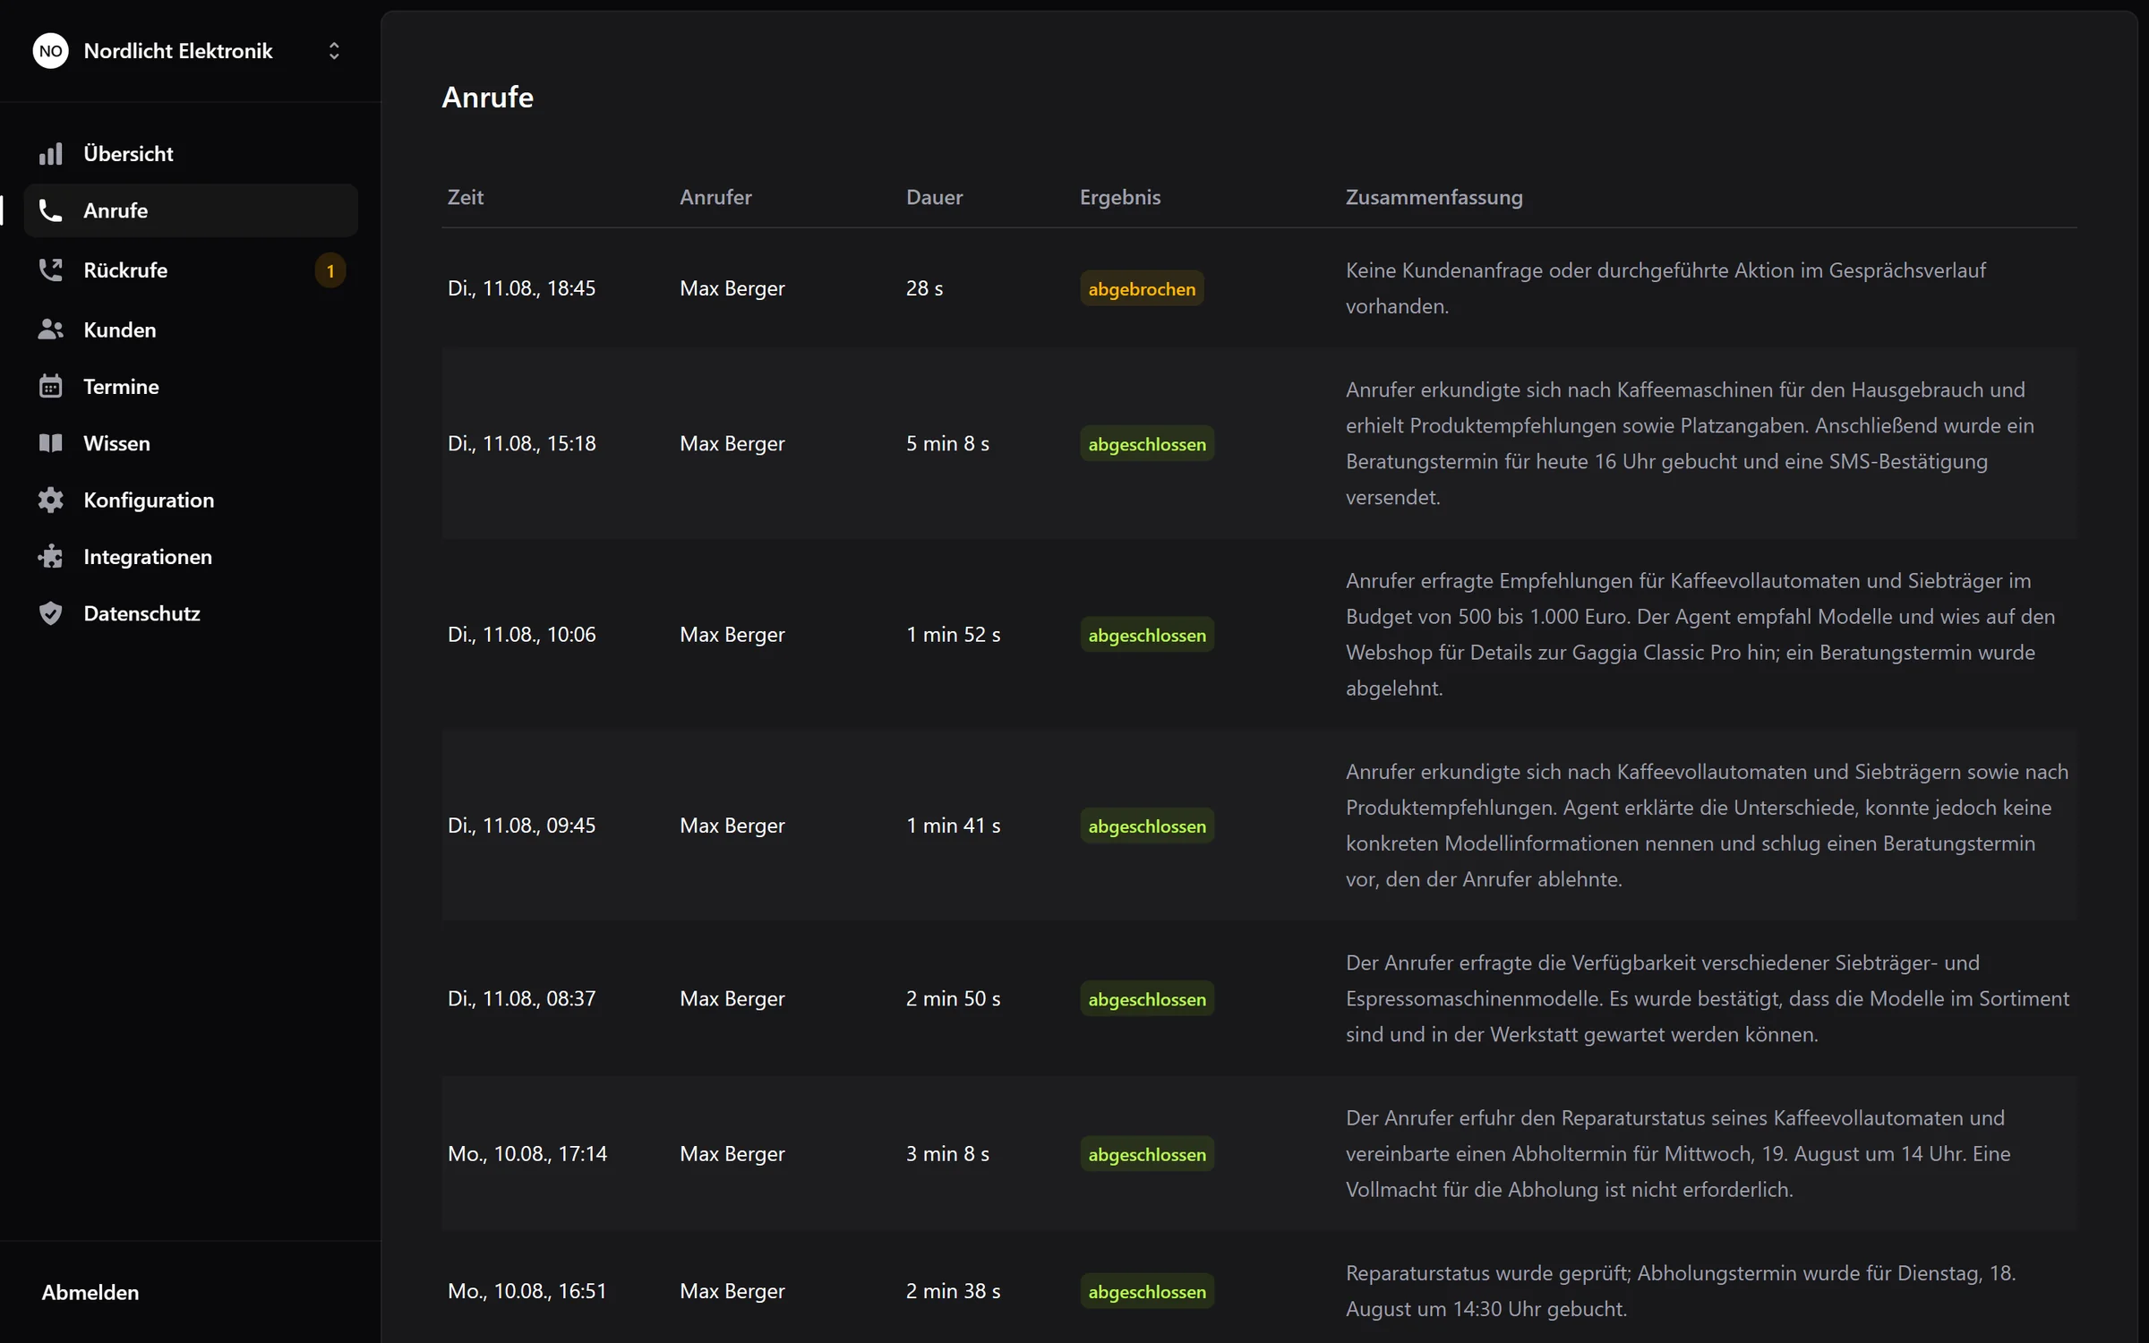2149x1343 pixels.
Task: Open the Termine page
Action: [x=191, y=387]
